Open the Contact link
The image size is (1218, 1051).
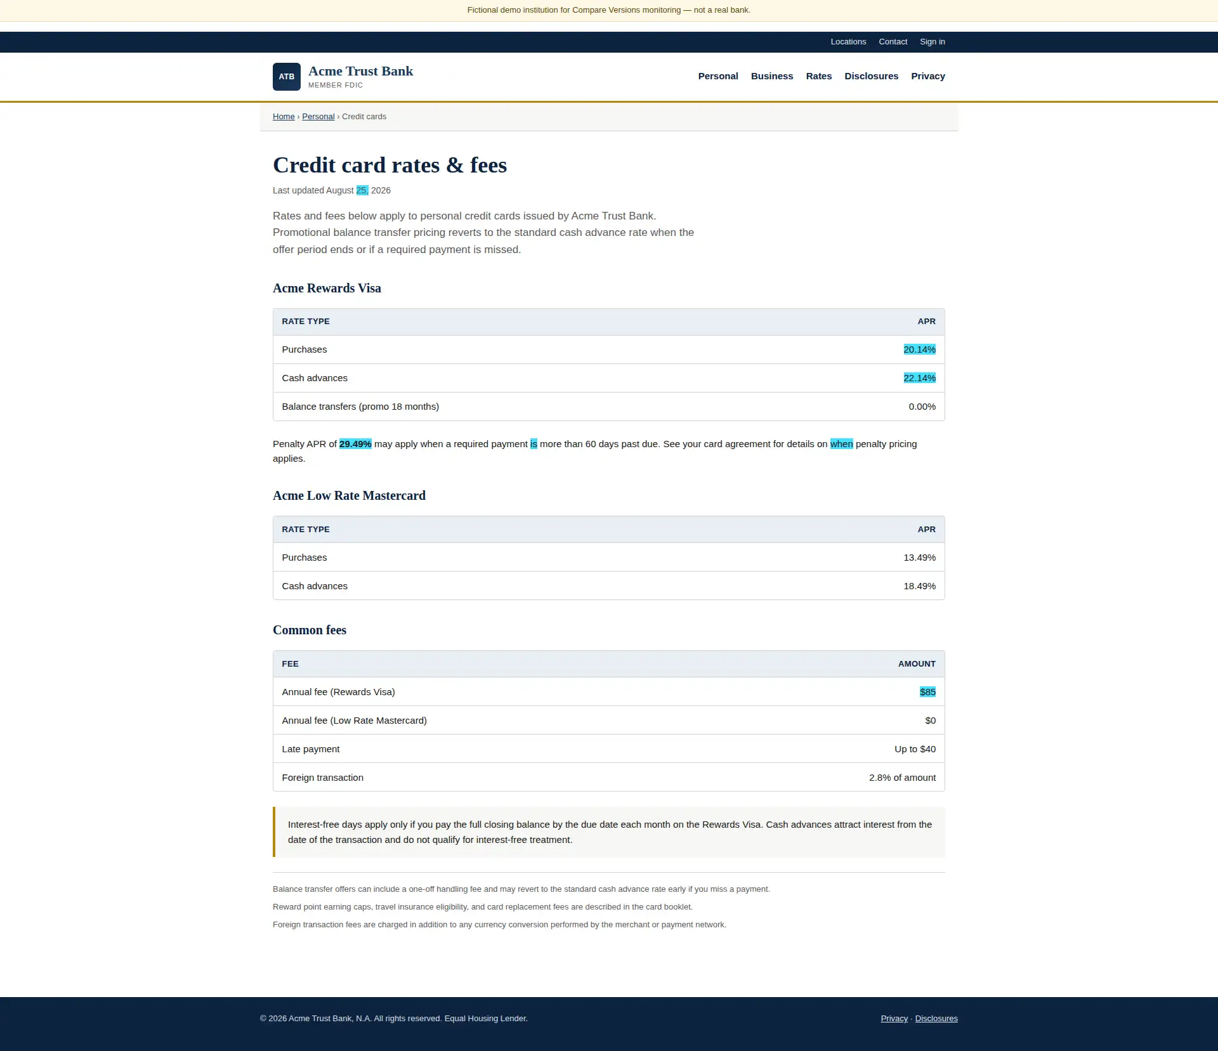click(893, 42)
